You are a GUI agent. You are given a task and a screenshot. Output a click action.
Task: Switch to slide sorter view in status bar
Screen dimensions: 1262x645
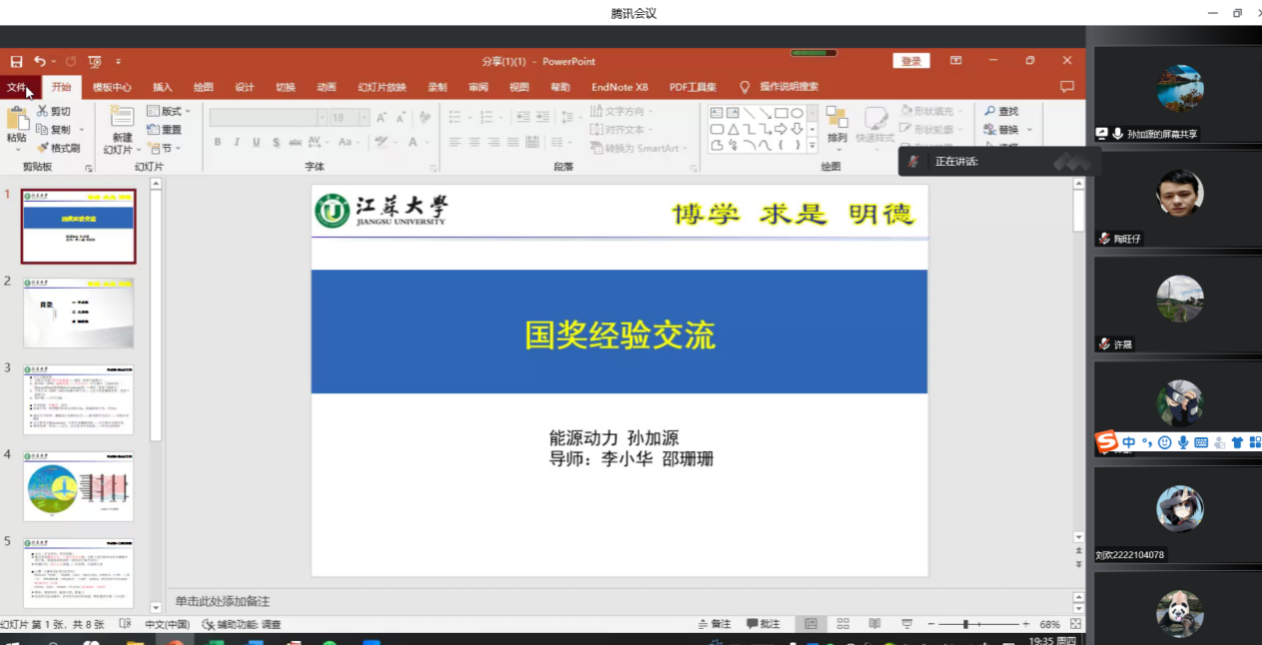pyautogui.click(x=844, y=624)
